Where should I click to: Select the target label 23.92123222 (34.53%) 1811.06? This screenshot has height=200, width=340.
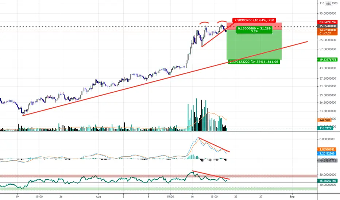(254, 62)
